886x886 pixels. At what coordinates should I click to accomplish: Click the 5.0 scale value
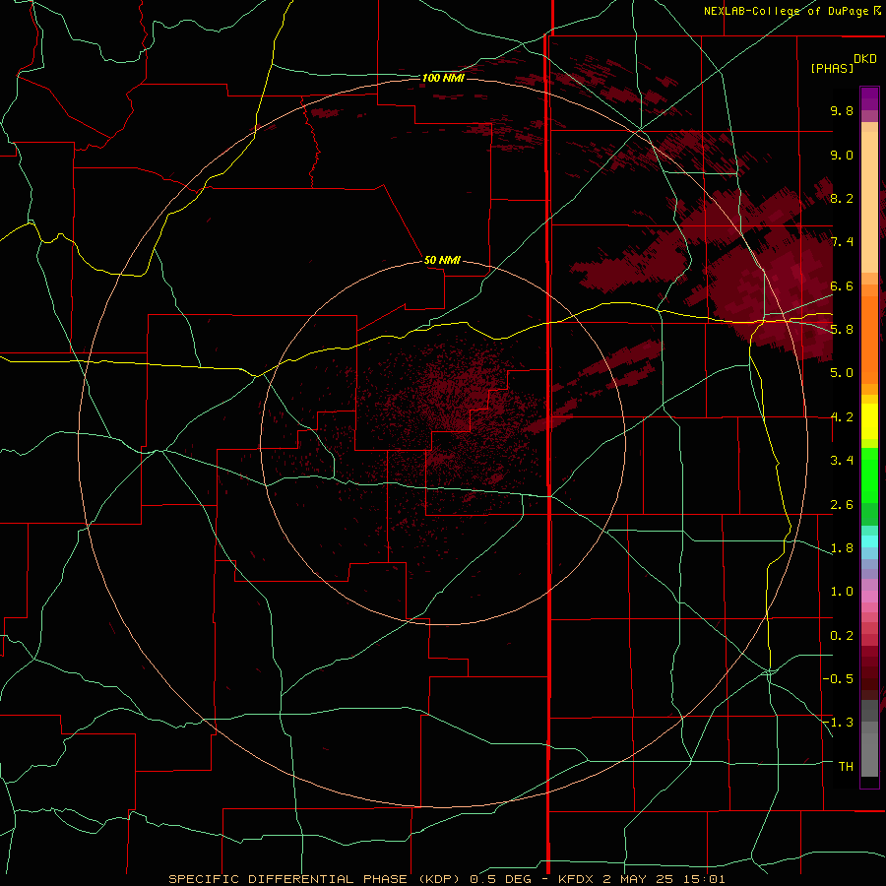point(842,373)
